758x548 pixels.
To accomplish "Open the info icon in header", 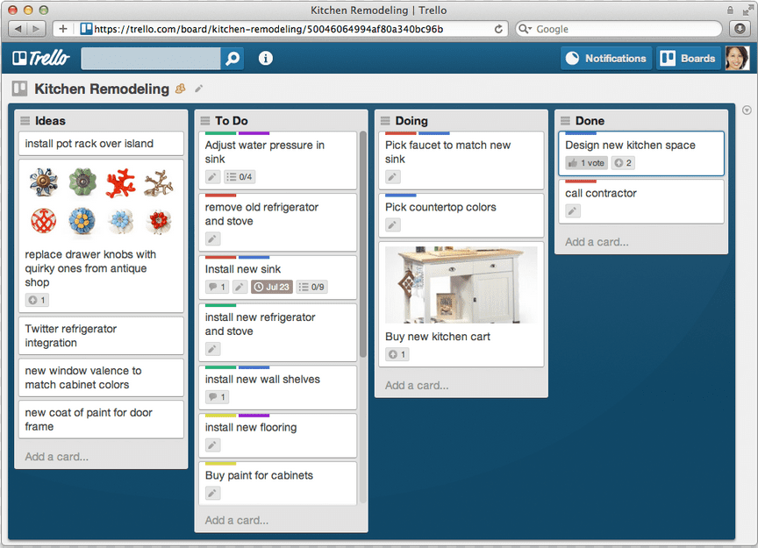I will (x=266, y=59).
